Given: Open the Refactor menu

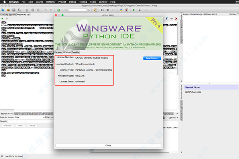Looking at the screenshot, I should 51,2.
